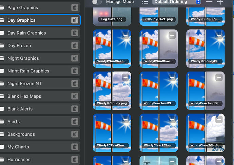Choose the WindyClearPClou image tile
The height and width of the screenshot is (165, 234).
[x=159, y=133]
